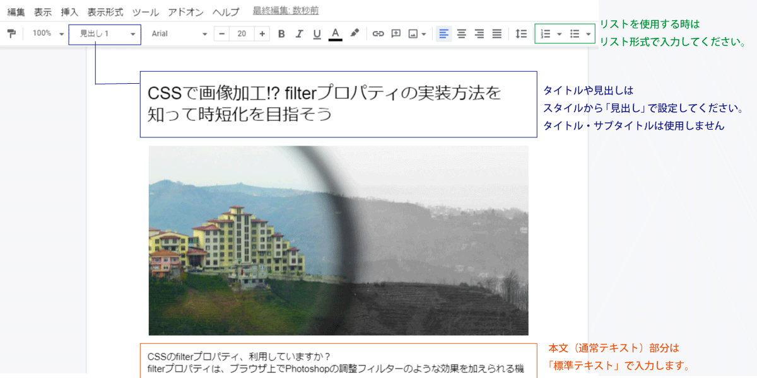Open the 100% zoom dropdown
This screenshot has width=757, height=378.
coord(48,33)
